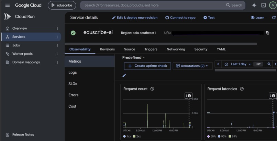Select Logs in the side panel
Image resolution: width=277 pixels, height=141 pixels.
[90, 73]
